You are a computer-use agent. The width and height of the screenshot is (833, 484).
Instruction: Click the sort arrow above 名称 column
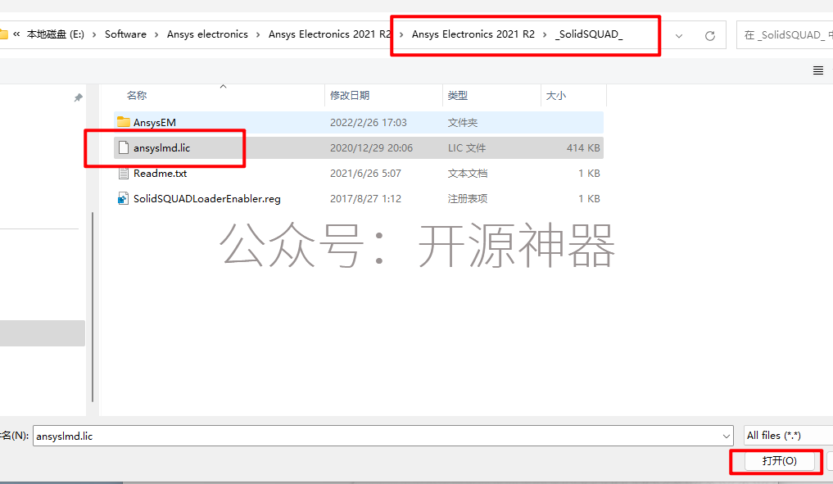pyautogui.click(x=223, y=86)
